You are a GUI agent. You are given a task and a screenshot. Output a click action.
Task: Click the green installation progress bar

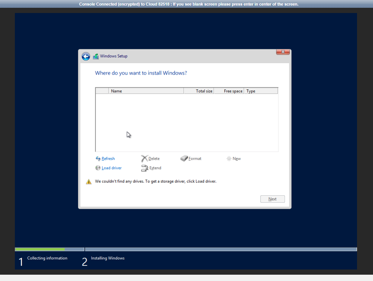[x=40, y=249]
